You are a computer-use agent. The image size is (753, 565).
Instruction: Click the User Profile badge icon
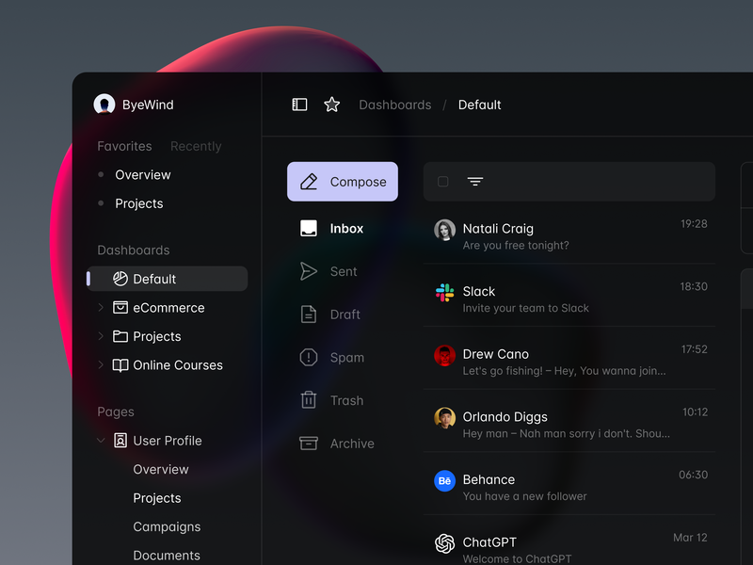coord(120,441)
